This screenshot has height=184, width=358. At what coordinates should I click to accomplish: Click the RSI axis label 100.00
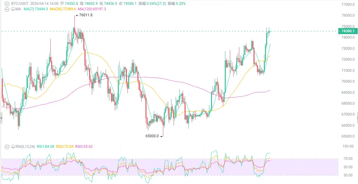click(x=348, y=146)
